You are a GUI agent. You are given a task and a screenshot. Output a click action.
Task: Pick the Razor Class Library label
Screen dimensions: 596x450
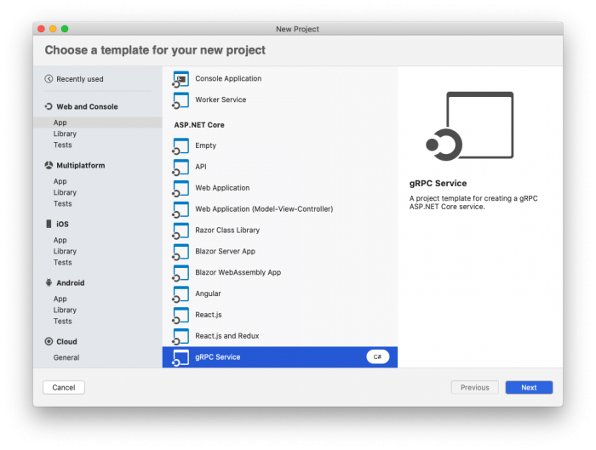[x=227, y=231]
